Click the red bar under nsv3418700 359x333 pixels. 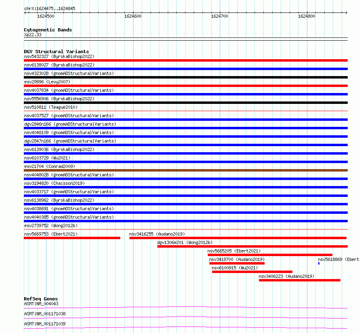click(x=237, y=263)
